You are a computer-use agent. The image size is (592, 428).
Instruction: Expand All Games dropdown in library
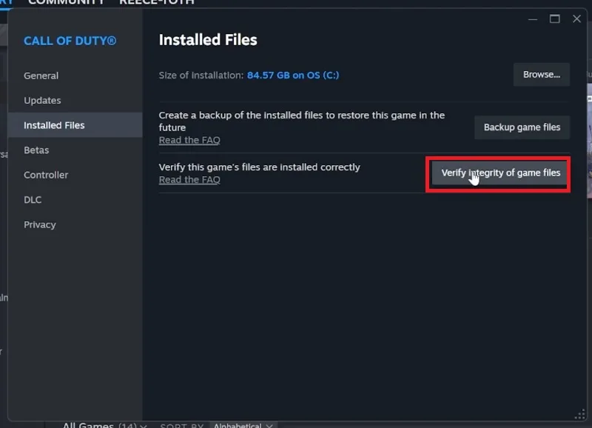coord(104,425)
